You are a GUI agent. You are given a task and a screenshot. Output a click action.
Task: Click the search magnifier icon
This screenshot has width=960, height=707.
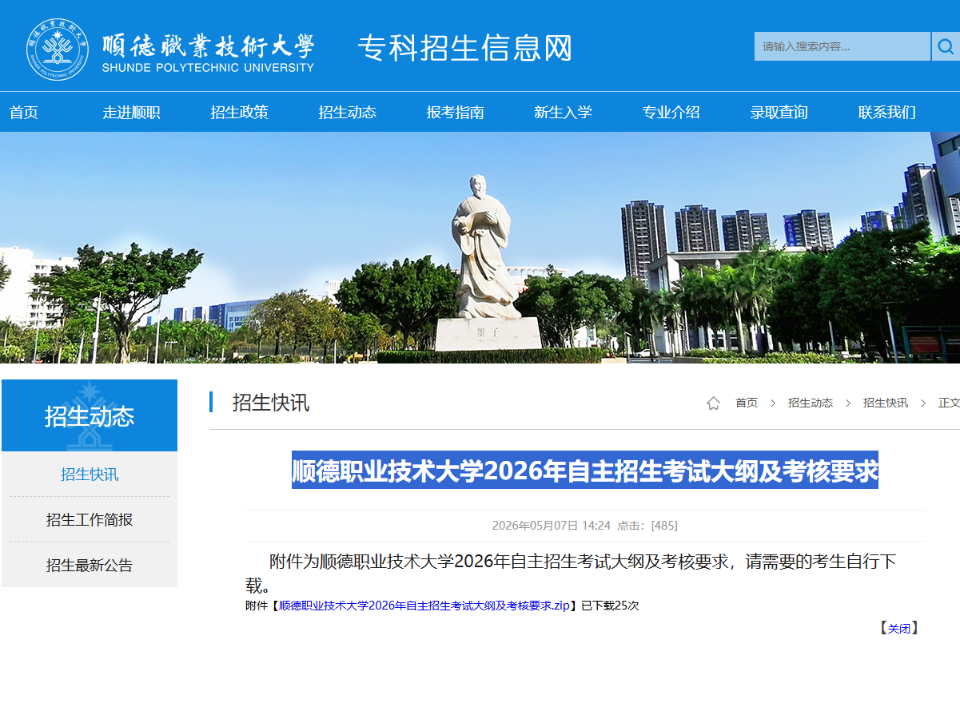point(945,46)
